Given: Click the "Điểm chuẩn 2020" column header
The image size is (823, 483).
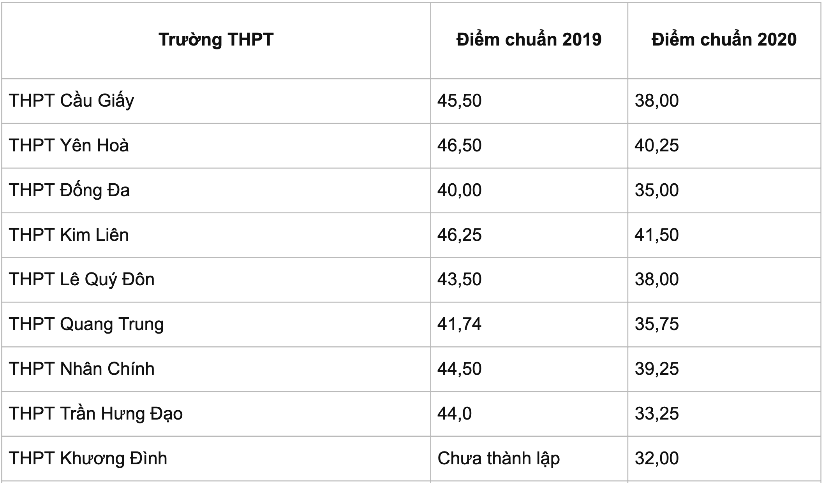Looking at the screenshot, I should (724, 40).
